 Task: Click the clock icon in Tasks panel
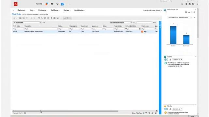click(x=166, y=60)
